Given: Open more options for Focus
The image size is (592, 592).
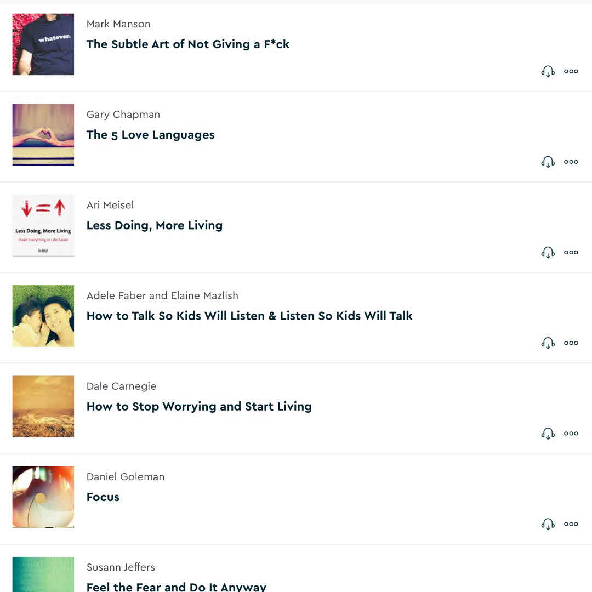Looking at the screenshot, I should [x=571, y=523].
